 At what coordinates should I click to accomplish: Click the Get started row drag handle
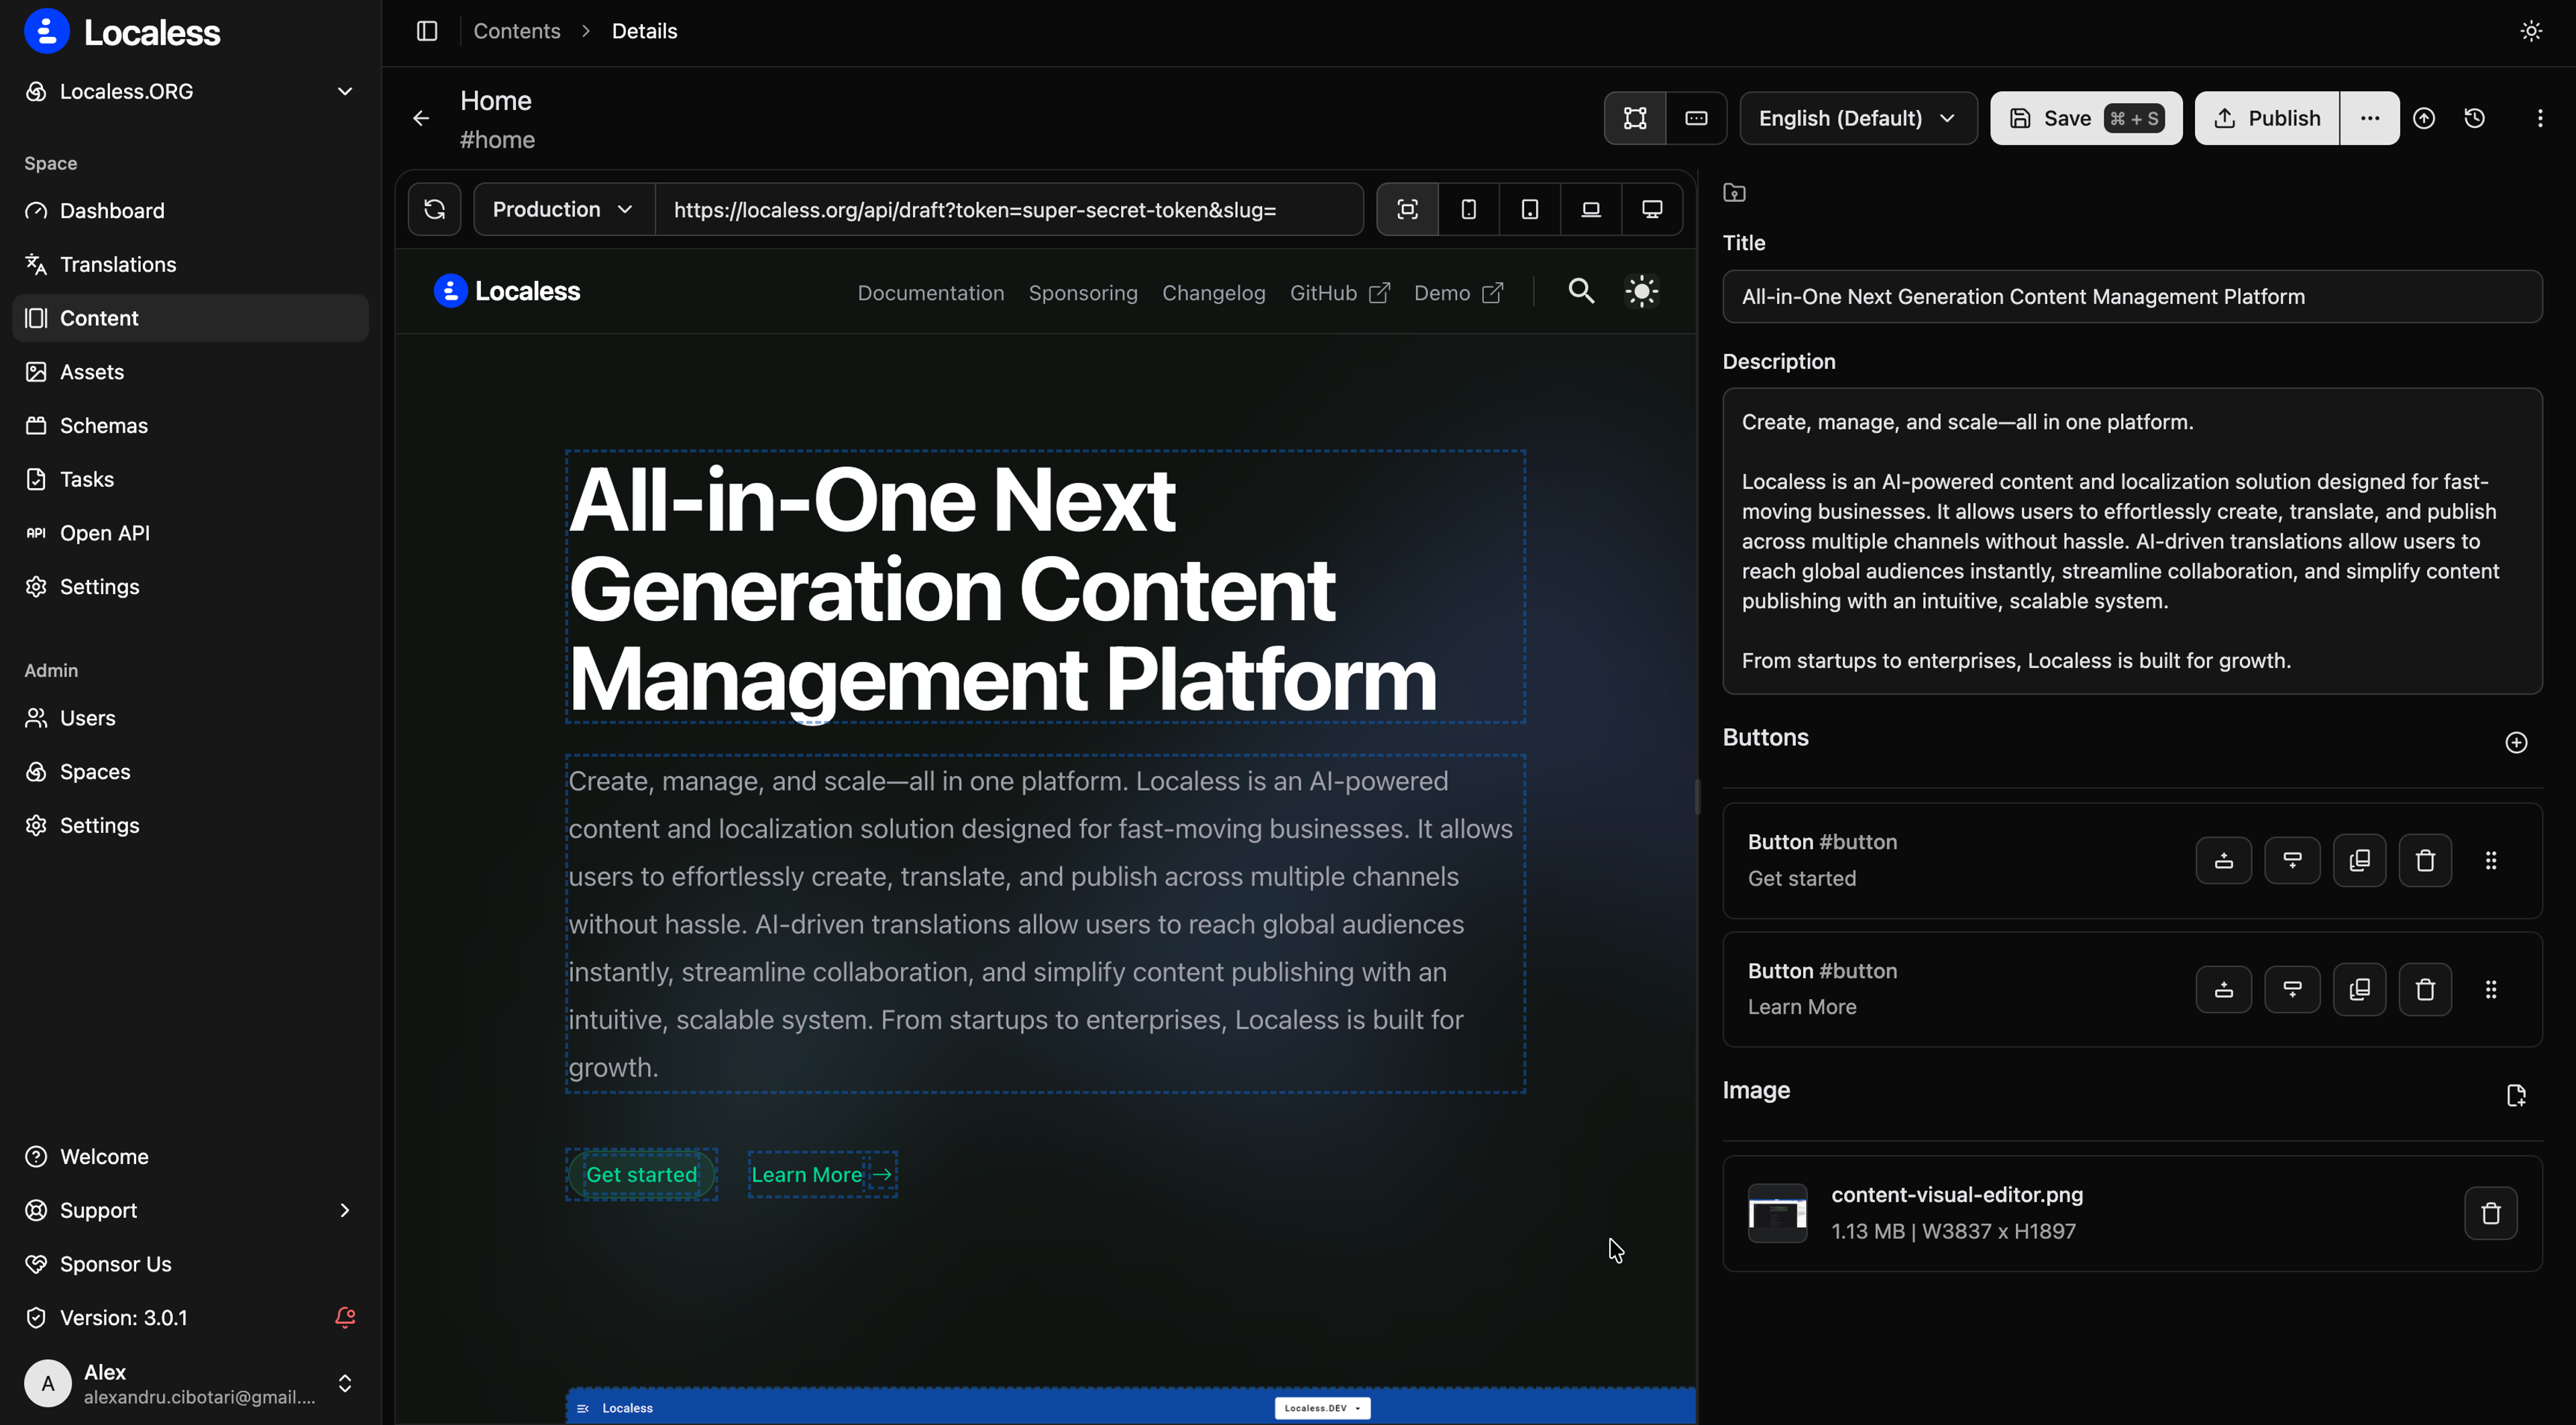click(x=2491, y=860)
